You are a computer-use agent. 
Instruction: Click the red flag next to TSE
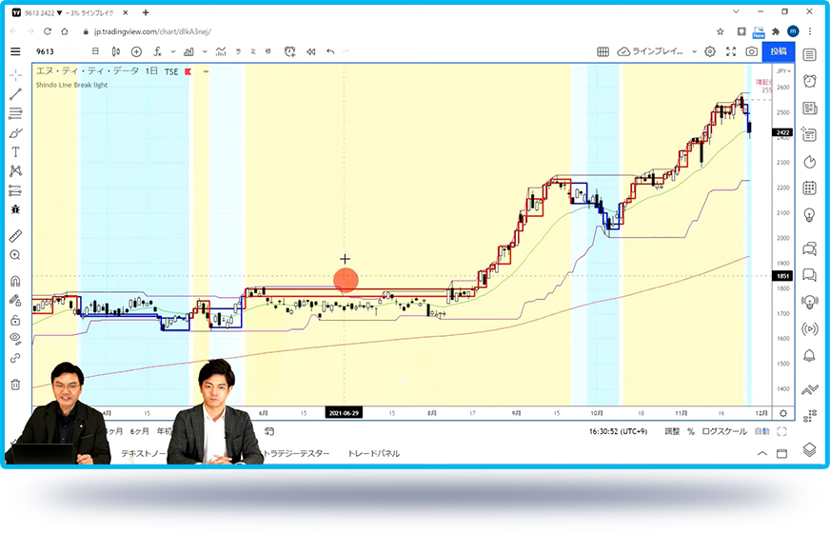click(x=188, y=71)
